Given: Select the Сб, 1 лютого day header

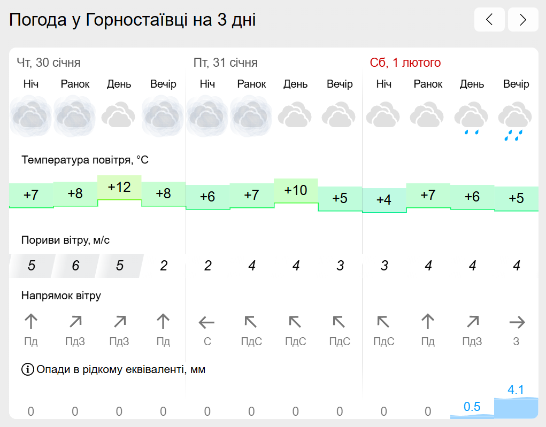Looking at the screenshot, I should click(x=405, y=63).
